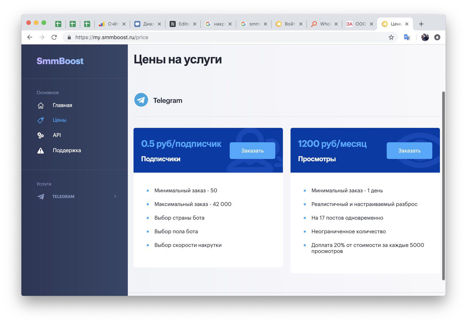This screenshot has width=467, height=324.
Task: Expand the TELEGRAM services item
Action: [x=77, y=197]
